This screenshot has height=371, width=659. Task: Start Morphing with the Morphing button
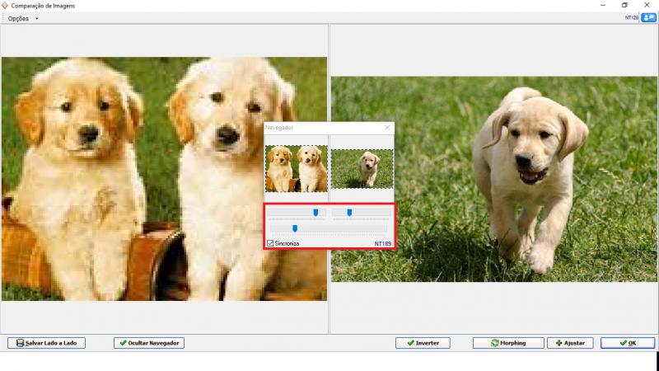(507, 343)
